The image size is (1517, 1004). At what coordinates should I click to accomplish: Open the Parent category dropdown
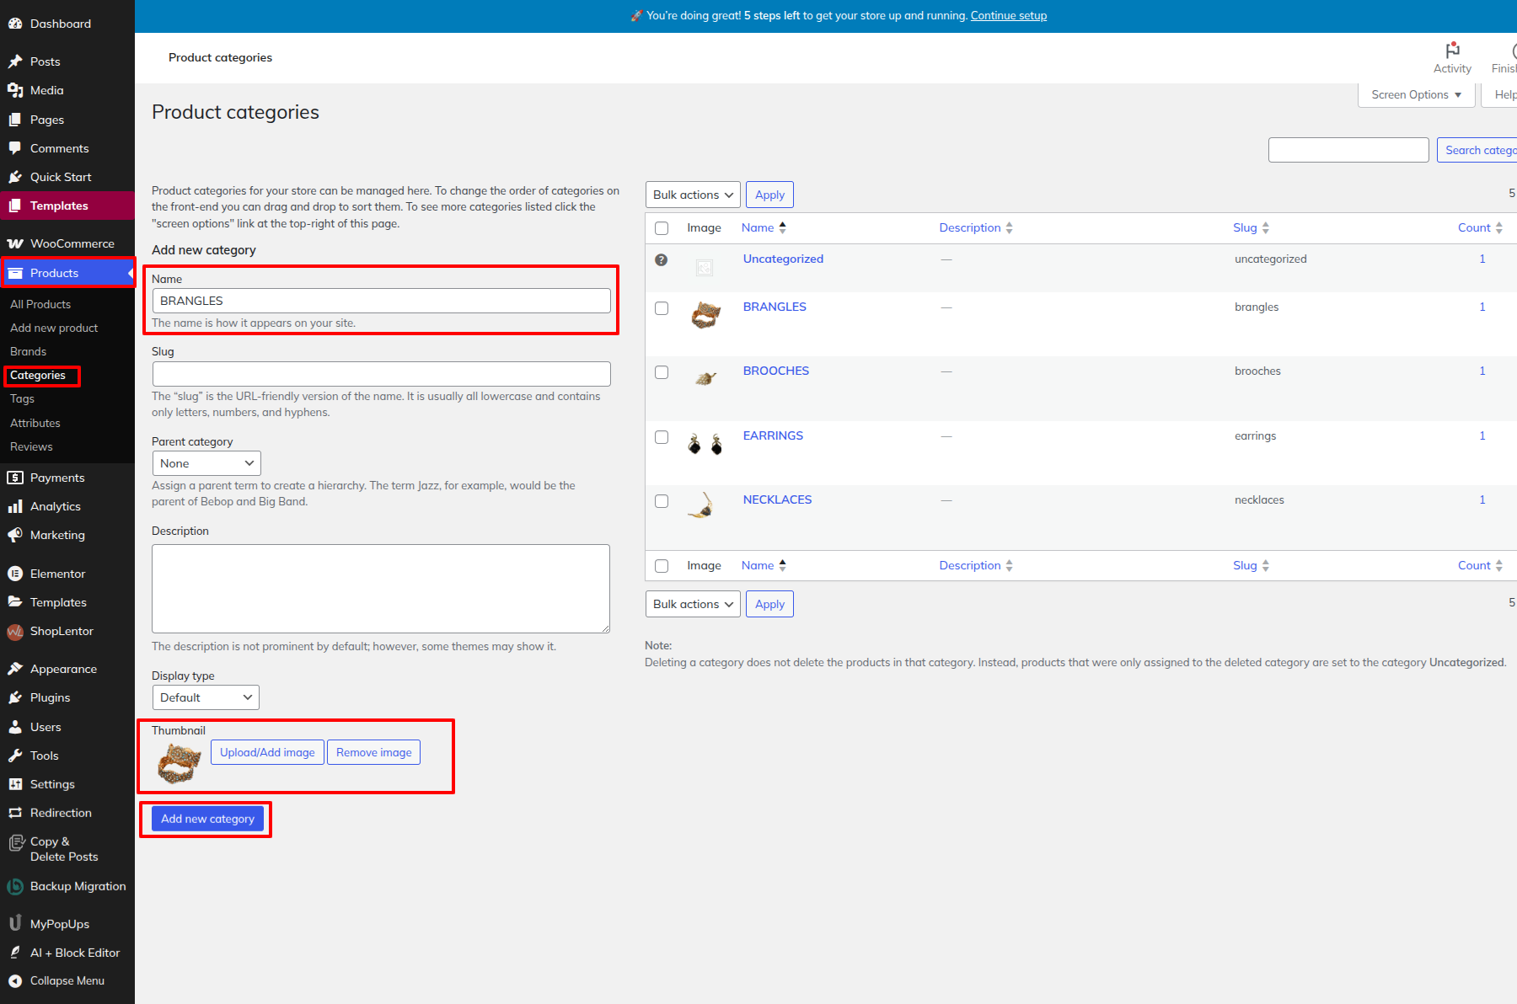(206, 463)
